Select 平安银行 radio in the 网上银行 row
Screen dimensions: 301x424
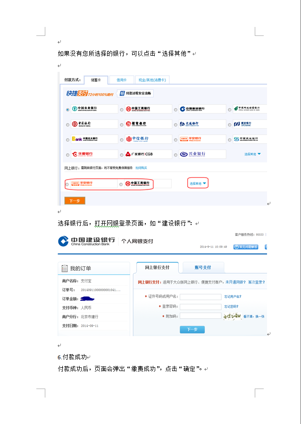(67, 184)
